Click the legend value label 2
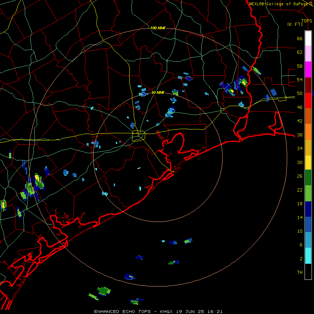The height and width of the screenshot is (314, 314). click(x=301, y=259)
